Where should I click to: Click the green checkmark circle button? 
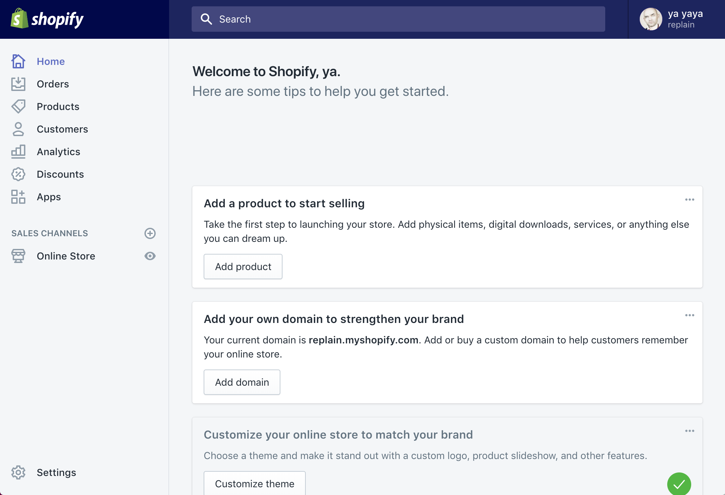click(679, 484)
